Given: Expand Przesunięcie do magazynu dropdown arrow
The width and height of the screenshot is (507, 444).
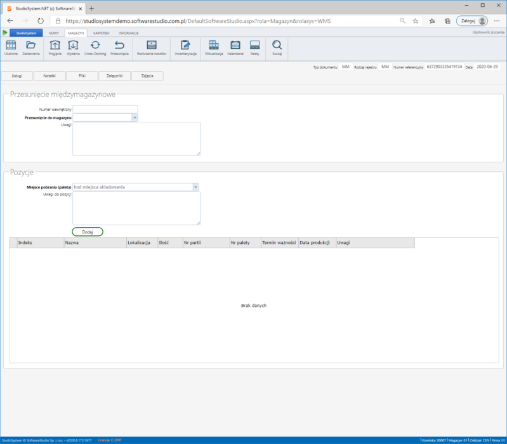Looking at the screenshot, I should click(x=135, y=117).
